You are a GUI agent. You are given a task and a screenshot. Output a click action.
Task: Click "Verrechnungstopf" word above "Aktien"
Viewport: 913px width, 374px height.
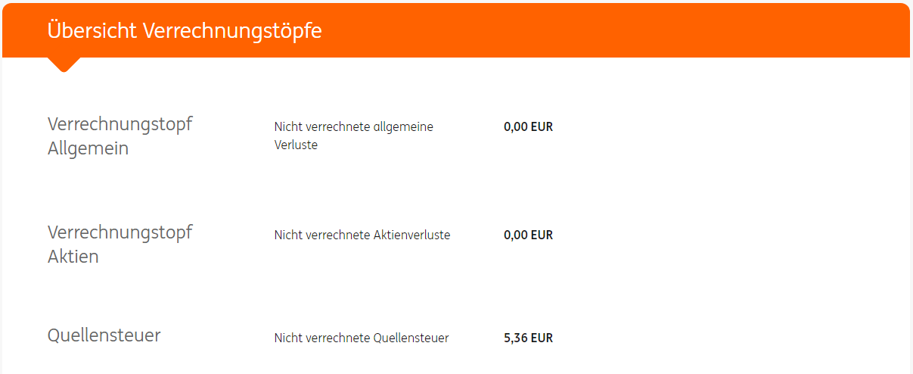pos(120,232)
